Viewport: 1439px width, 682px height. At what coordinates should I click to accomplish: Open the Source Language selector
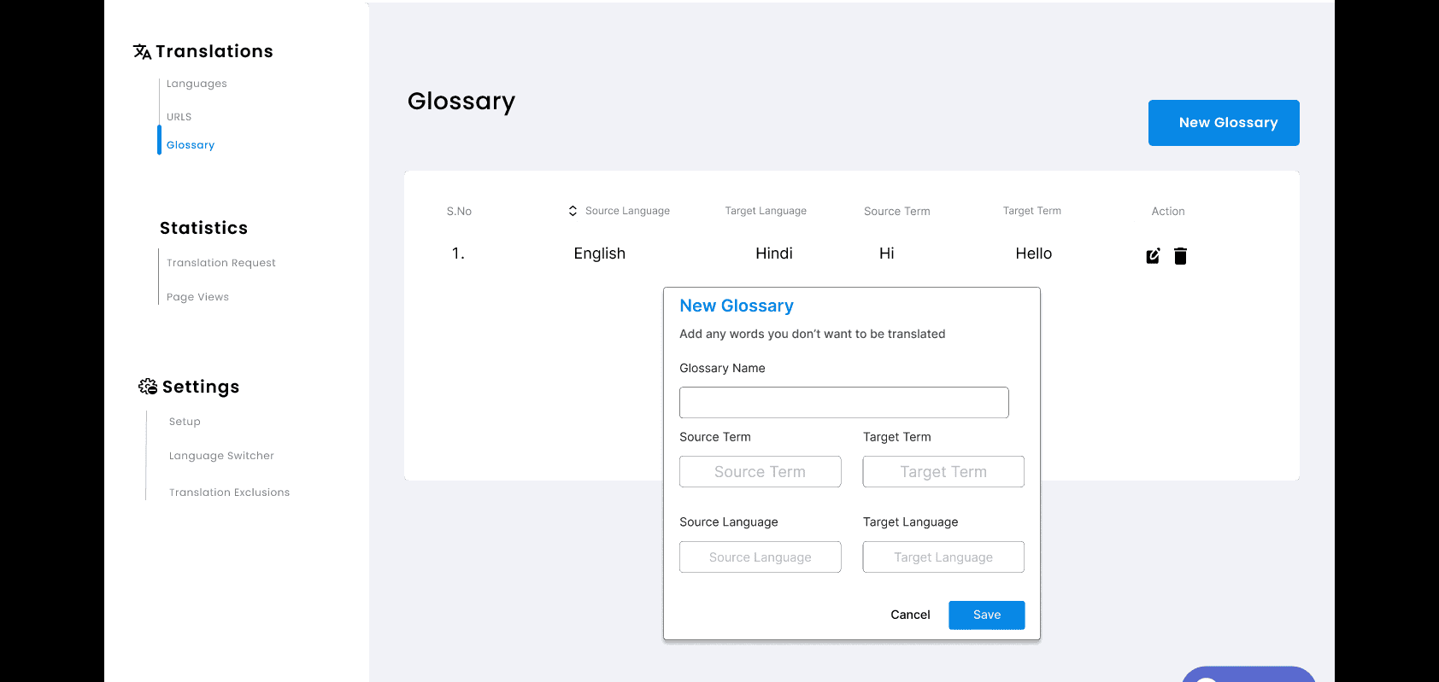[x=760, y=557]
